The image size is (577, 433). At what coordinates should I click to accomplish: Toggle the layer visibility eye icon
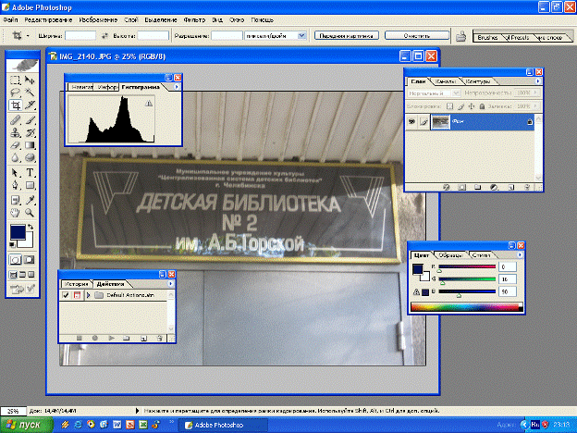click(x=412, y=121)
